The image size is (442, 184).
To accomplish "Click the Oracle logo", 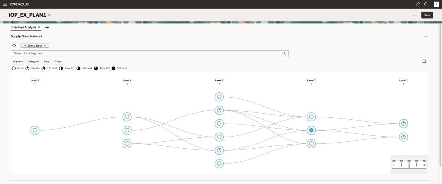I will pyautogui.click(x=19, y=4).
